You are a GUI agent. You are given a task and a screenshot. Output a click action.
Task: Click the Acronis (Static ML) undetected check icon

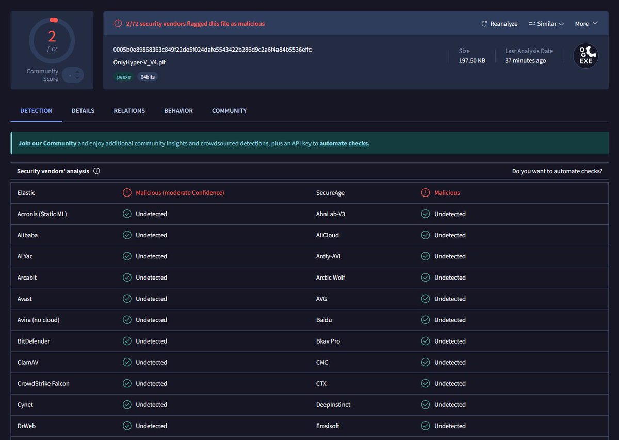point(127,214)
